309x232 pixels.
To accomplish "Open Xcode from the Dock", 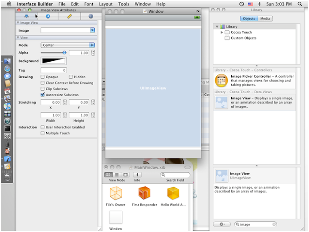I will click(7, 159).
